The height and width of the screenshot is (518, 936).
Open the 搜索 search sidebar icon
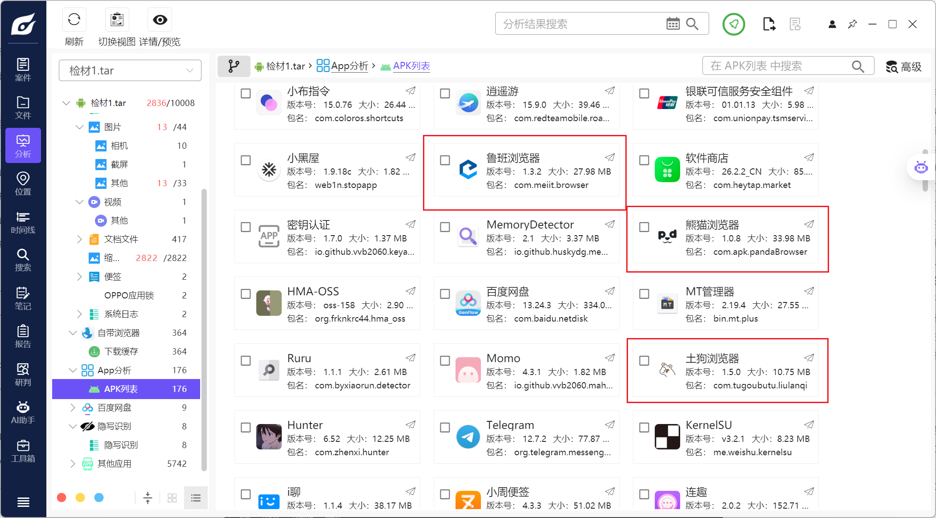coord(23,261)
